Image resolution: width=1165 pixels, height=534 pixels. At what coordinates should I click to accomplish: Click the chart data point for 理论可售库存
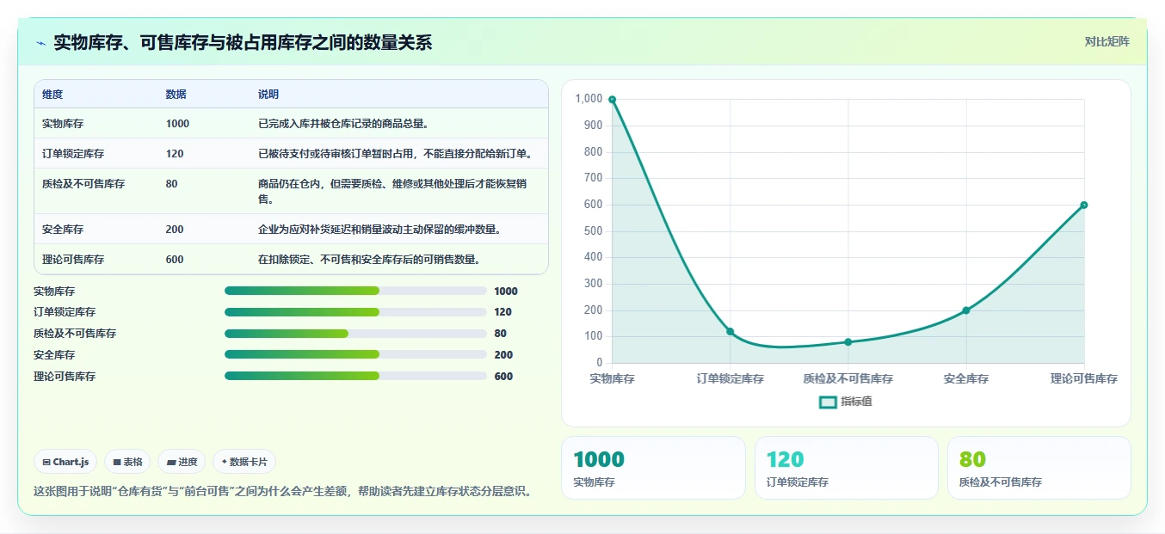pyautogui.click(x=1084, y=205)
